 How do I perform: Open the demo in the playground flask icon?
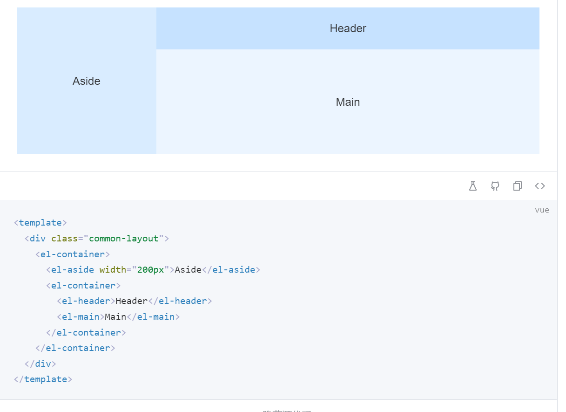point(473,186)
